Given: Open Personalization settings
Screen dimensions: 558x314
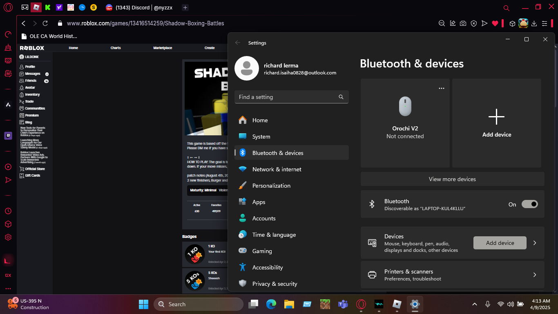Looking at the screenshot, I should pyautogui.click(x=292, y=186).
